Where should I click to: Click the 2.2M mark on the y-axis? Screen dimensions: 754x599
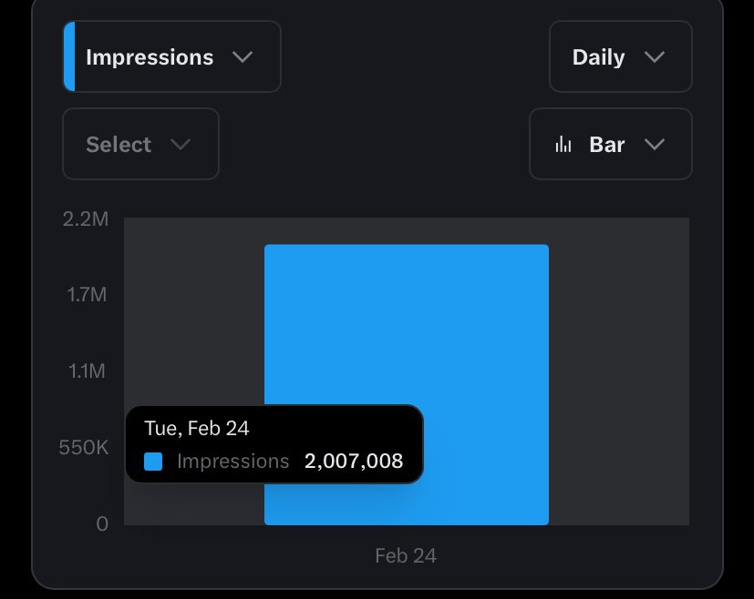[87, 219]
